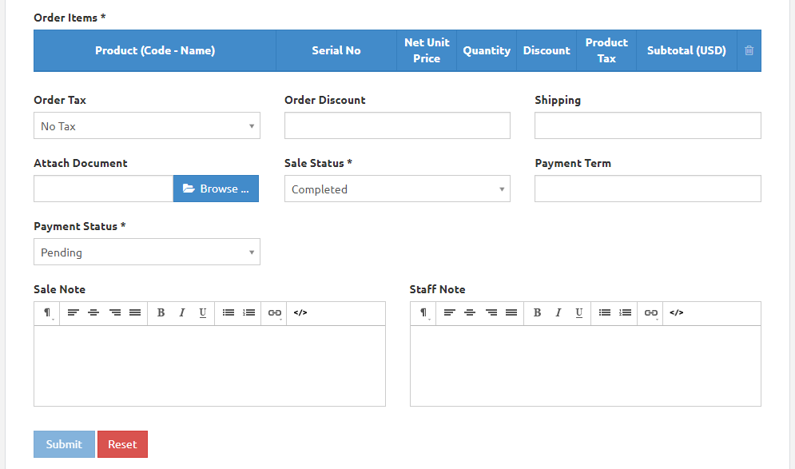
Task: Click Browse to attach a document
Action: (216, 189)
